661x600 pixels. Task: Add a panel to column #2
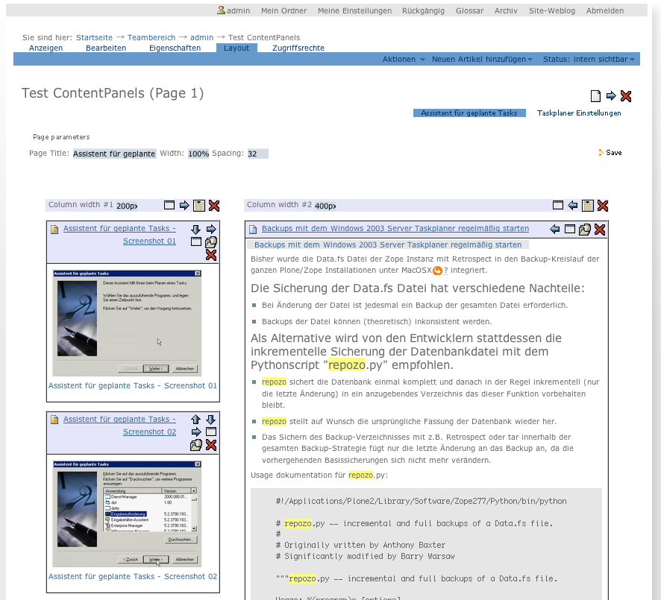point(588,206)
